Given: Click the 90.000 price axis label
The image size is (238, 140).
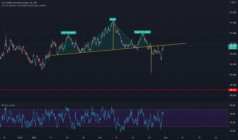Looking at the screenshot, I should pos(233,54).
